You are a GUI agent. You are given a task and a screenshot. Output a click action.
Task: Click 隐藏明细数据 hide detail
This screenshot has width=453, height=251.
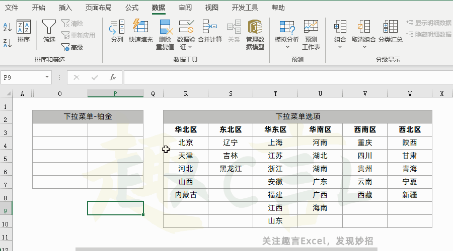click(429, 34)
